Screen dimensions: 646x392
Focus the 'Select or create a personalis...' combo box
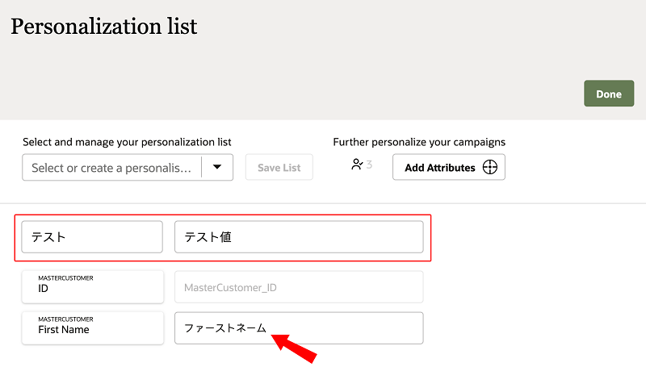(x=111, y=168)
